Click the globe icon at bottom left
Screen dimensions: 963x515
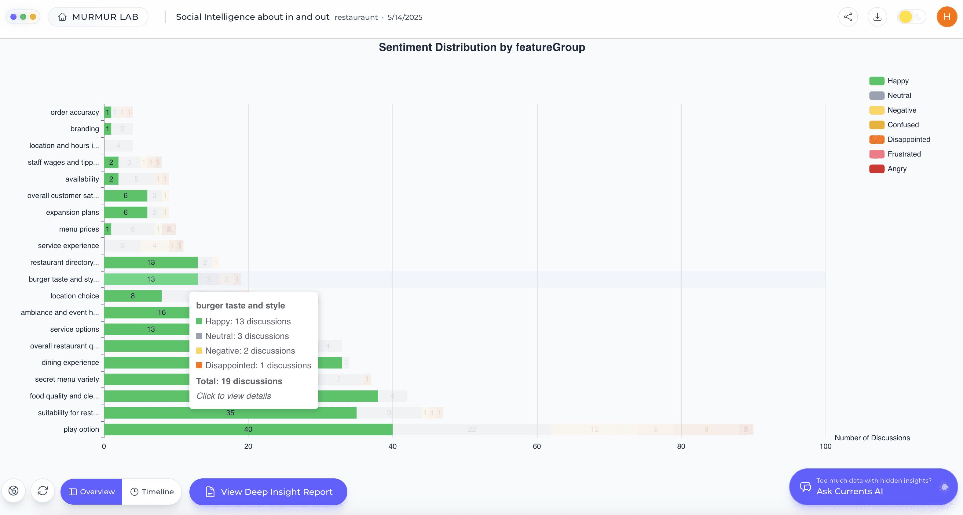(x=13, y=490)
